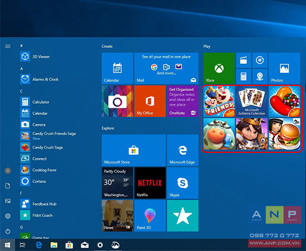Open the green Xbox tile
This screenshot has width=306, height=251.
pos(219,68)
